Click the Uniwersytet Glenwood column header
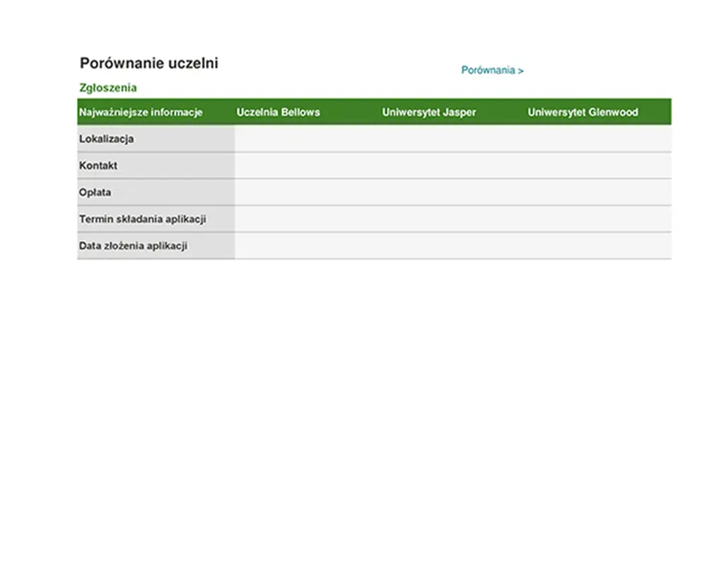727x566 pixels. click(x=582, y=112)
